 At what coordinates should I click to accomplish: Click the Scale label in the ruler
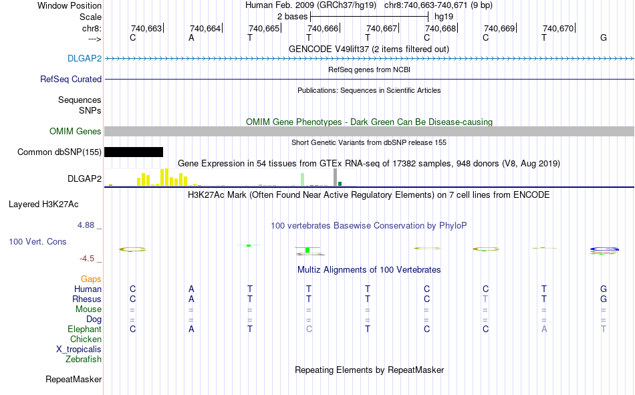click(x=90, y=17)
